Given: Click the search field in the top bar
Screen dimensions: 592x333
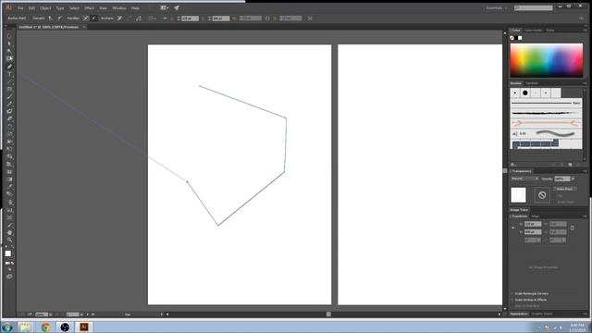Looking at the screenshot, I should pos(533,8).
